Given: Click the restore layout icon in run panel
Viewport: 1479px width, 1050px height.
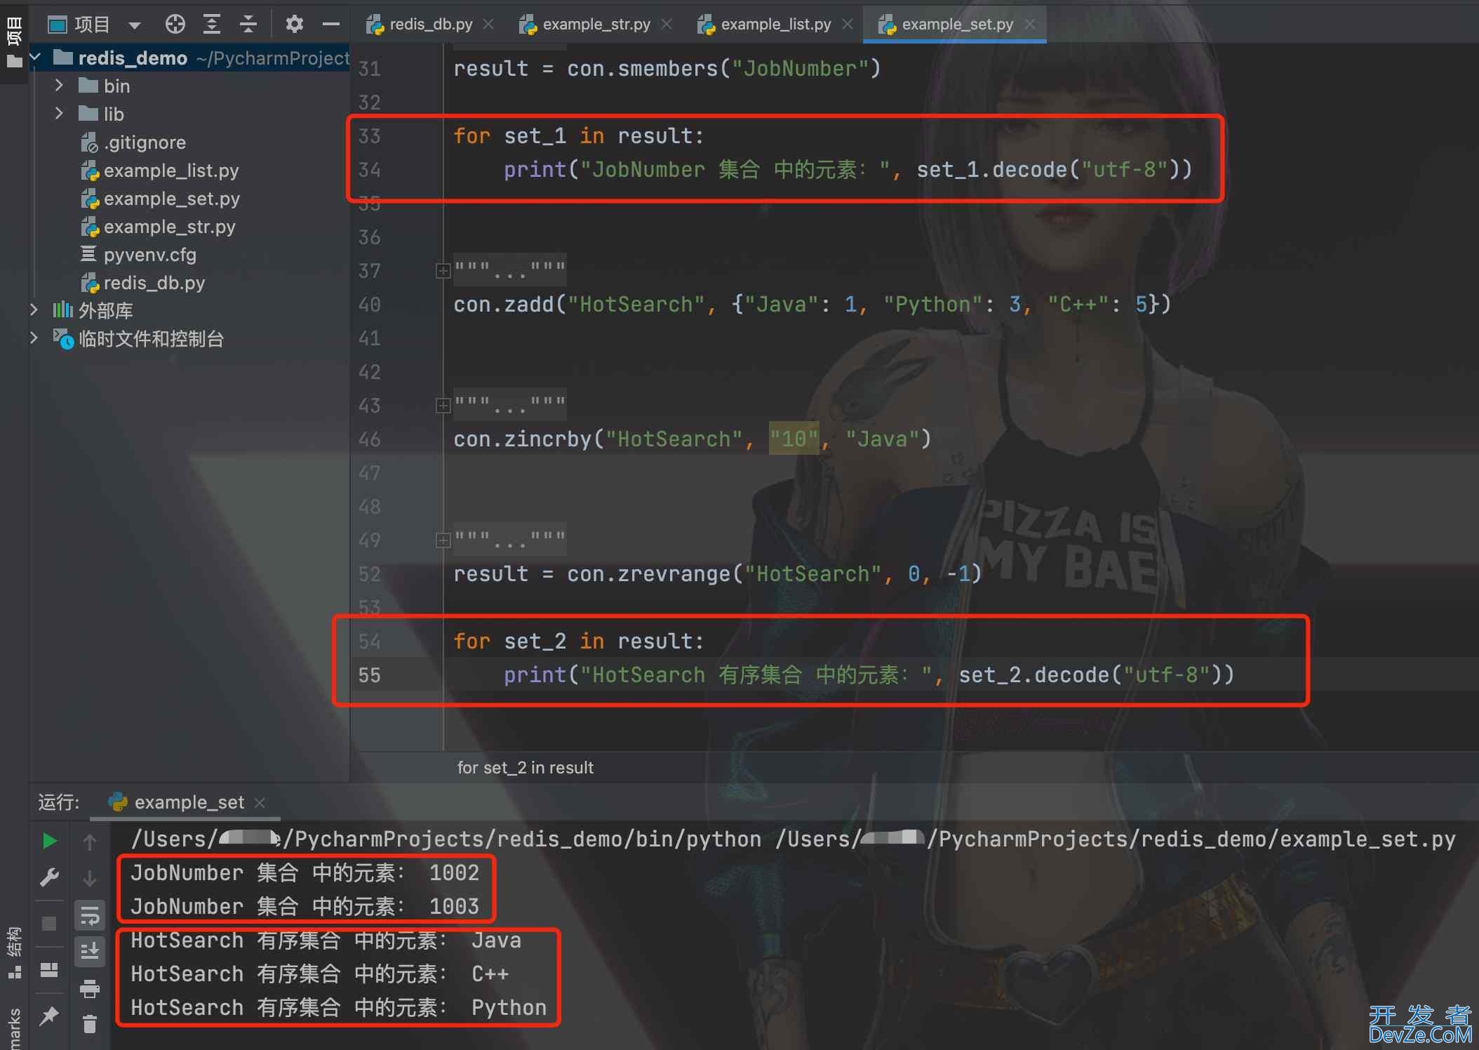Looking at the screenshot, I should coord(49,969).
